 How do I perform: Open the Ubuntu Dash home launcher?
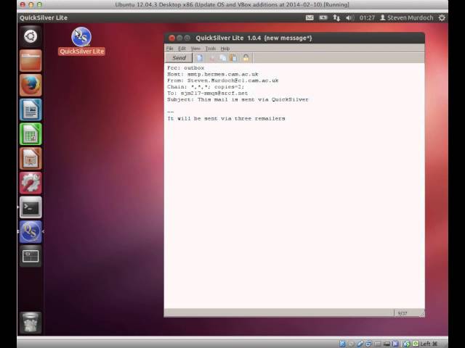pyautogui.click(x=31, y=36)
